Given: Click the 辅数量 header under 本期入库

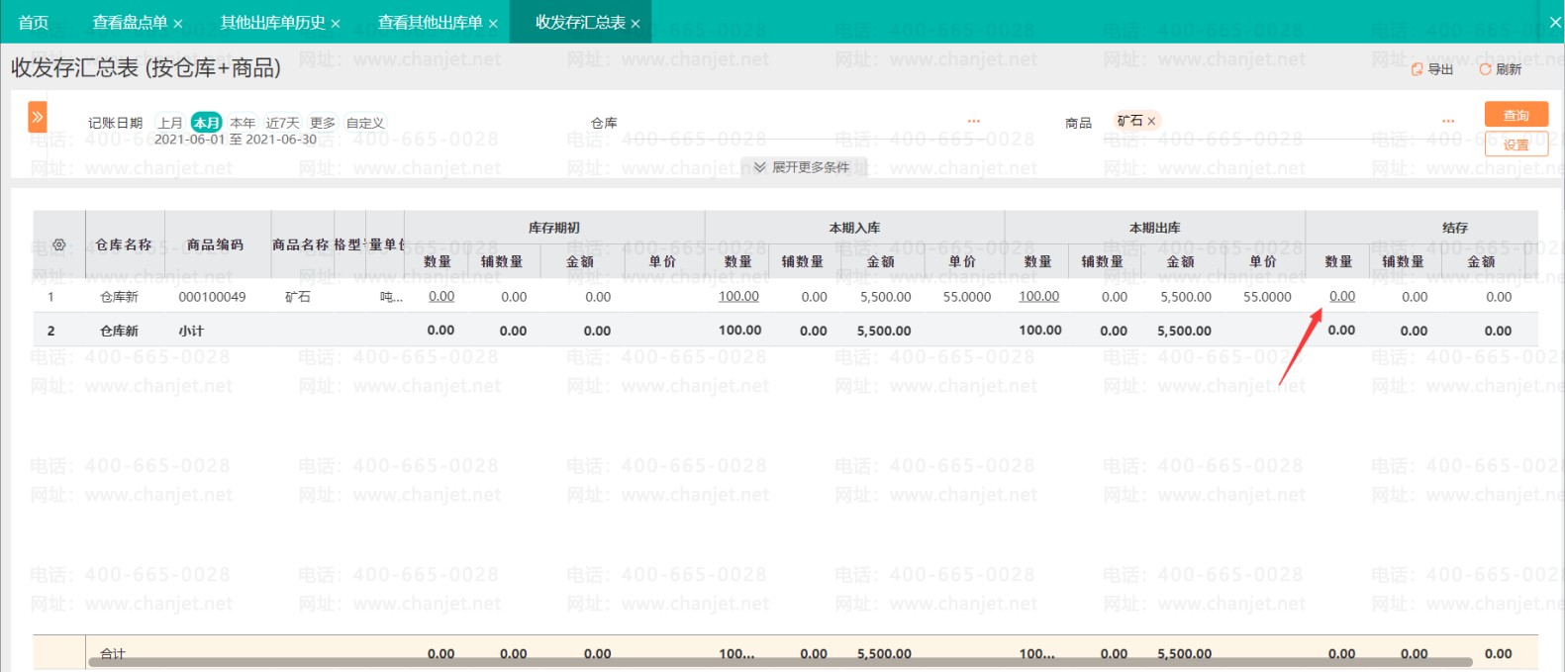Looking at the screenshot, I should (803, 261).
